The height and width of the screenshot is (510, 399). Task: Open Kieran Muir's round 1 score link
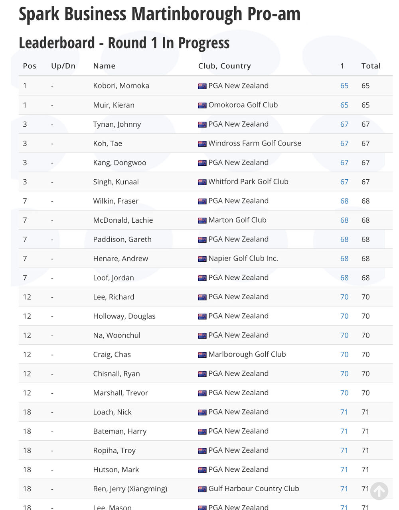click(x=344, y=105)
